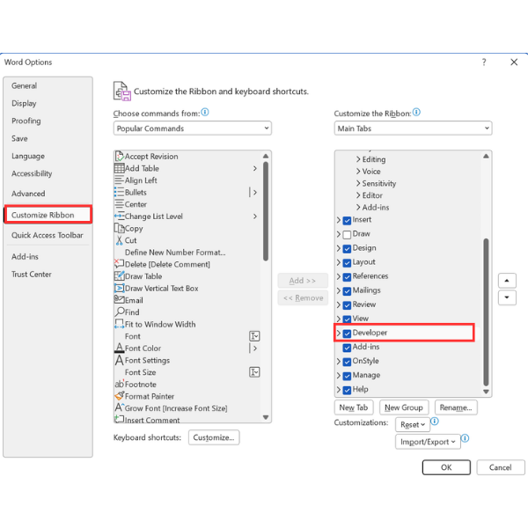Click the Copy command icon
This screenshot has height=528, width=528.
[x=119, y=228]
